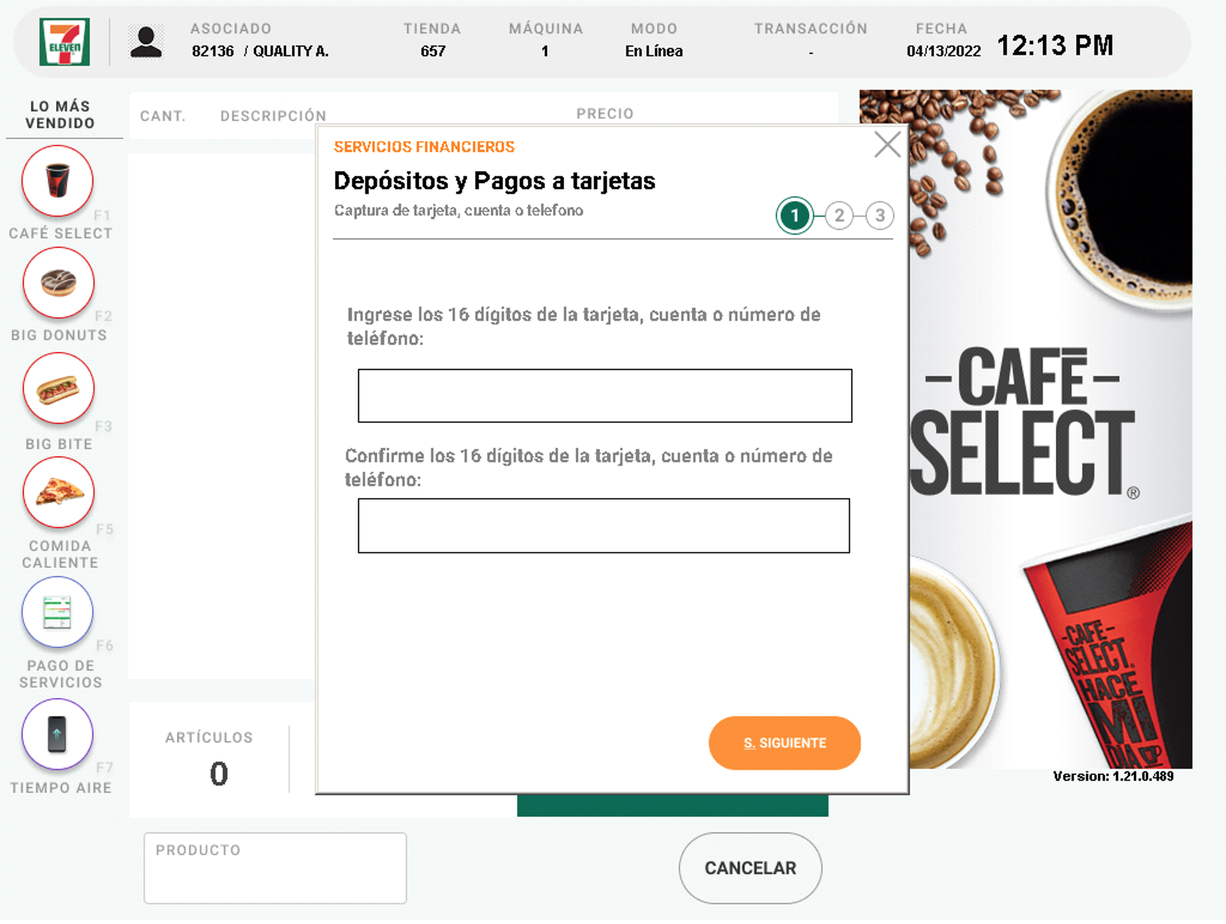This screenshot has height=924, width=1226.
Task: Select the Café Select coffee cup icon
Action: pyautogui.click(x=57, y=181)
